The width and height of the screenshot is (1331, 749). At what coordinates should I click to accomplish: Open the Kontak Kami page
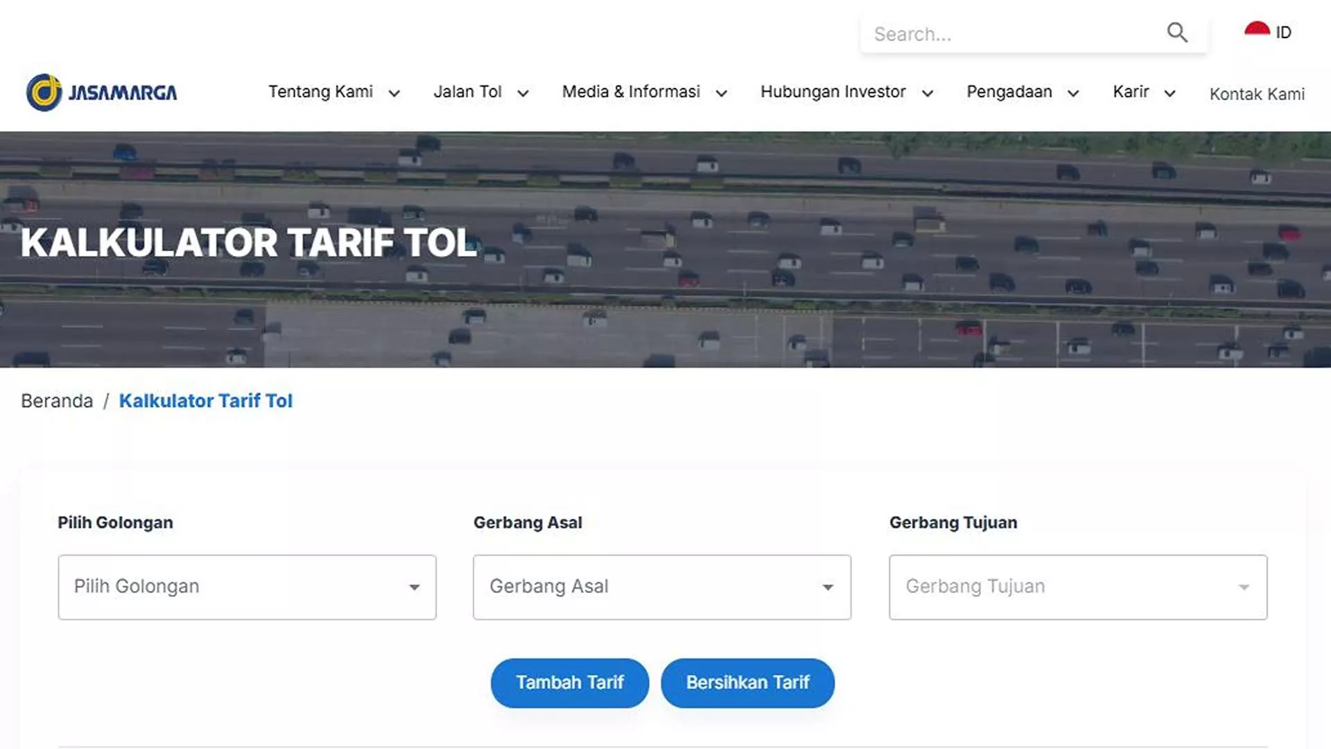coord(1257,94)
